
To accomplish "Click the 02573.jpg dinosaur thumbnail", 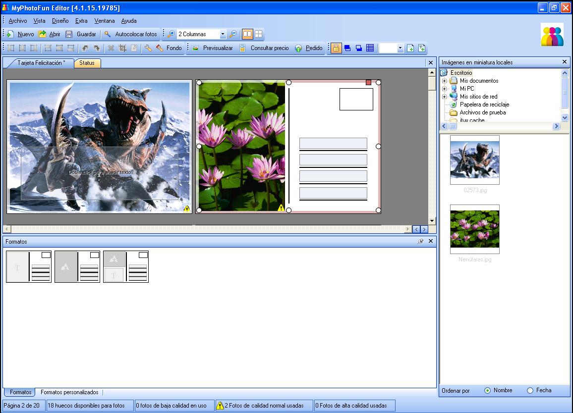I will click(x=475, y=159).
